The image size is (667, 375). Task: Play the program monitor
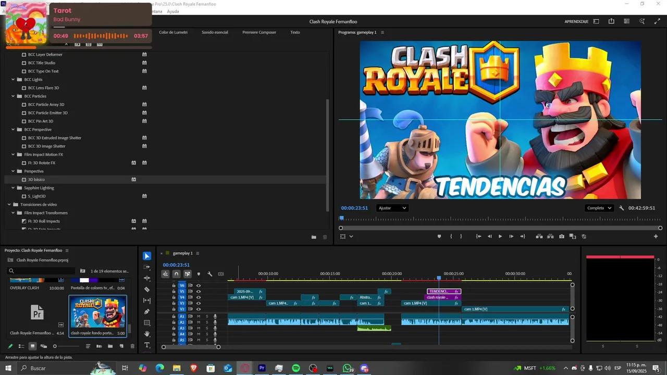tap(500, 236)
